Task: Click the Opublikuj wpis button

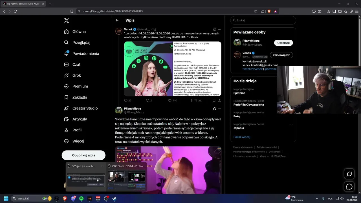Action: point(83,155)
